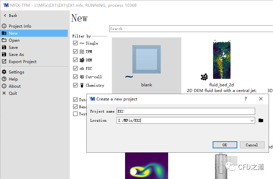Click the Single tilde filter icon
The width and height of the screenshot is (273, 179).
(82, 43)
